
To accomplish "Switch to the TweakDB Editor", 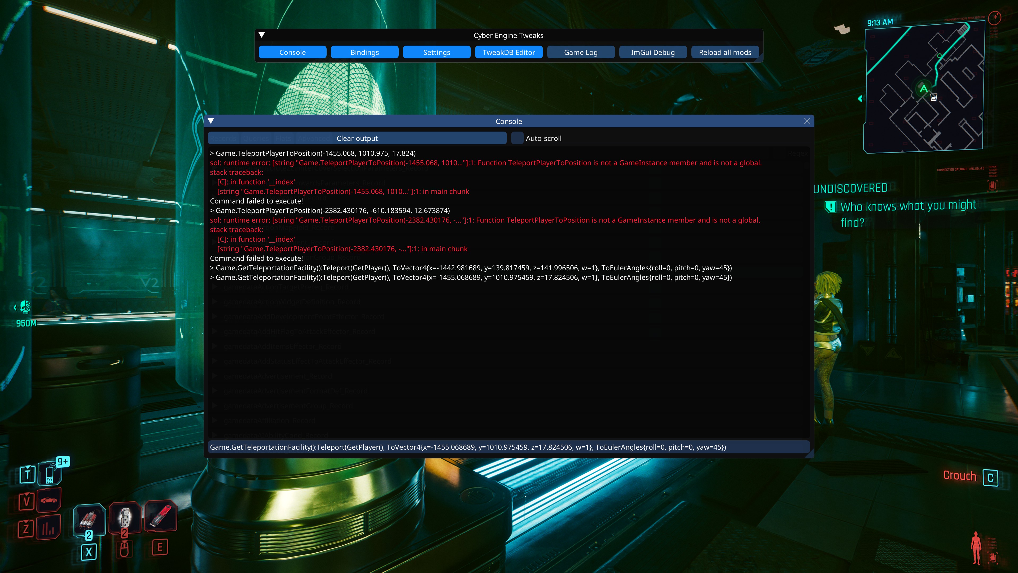I will (x=509, y=52).
